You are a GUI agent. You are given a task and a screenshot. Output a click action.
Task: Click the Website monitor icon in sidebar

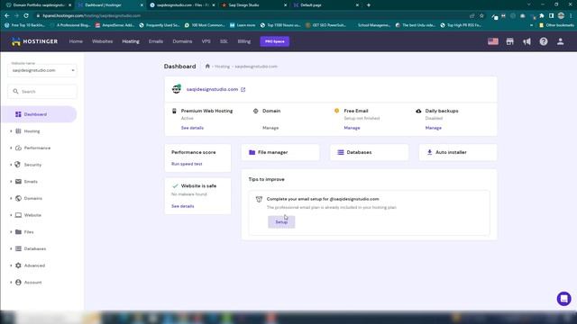point(18,215)
